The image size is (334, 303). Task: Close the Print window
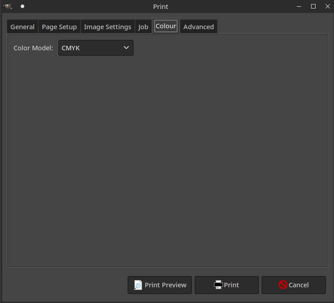pos(328,6)
